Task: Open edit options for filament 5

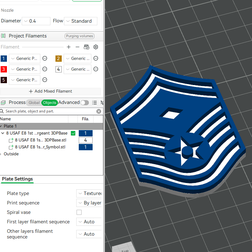Action: pyautogui.click(x=45, y=80)
